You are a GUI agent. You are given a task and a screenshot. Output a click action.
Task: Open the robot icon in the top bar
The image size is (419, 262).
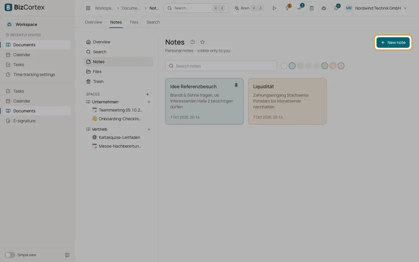pyautogui.click(x=324, y=8)
